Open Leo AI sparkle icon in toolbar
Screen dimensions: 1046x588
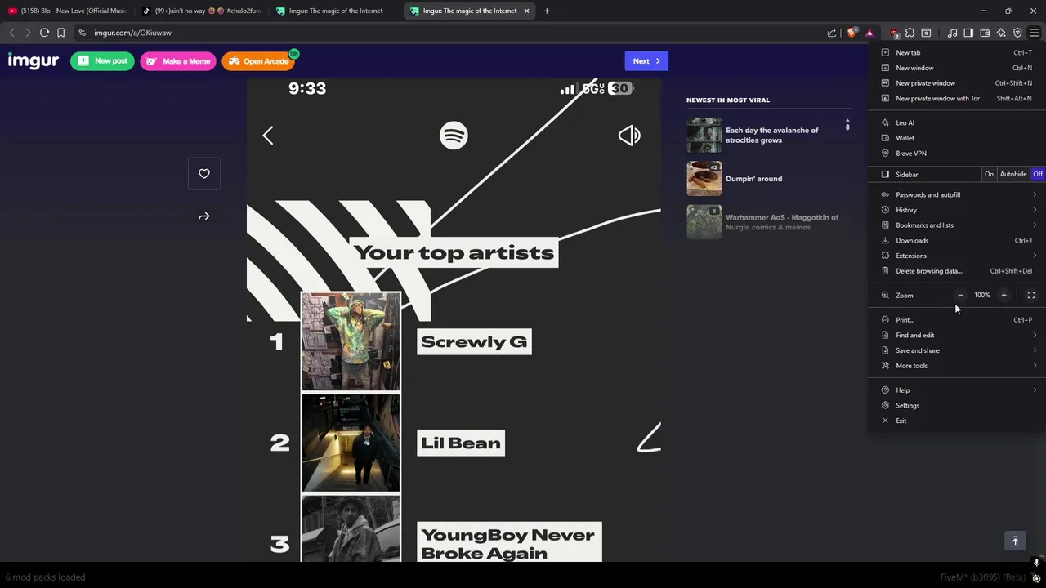pos(1001,33)
